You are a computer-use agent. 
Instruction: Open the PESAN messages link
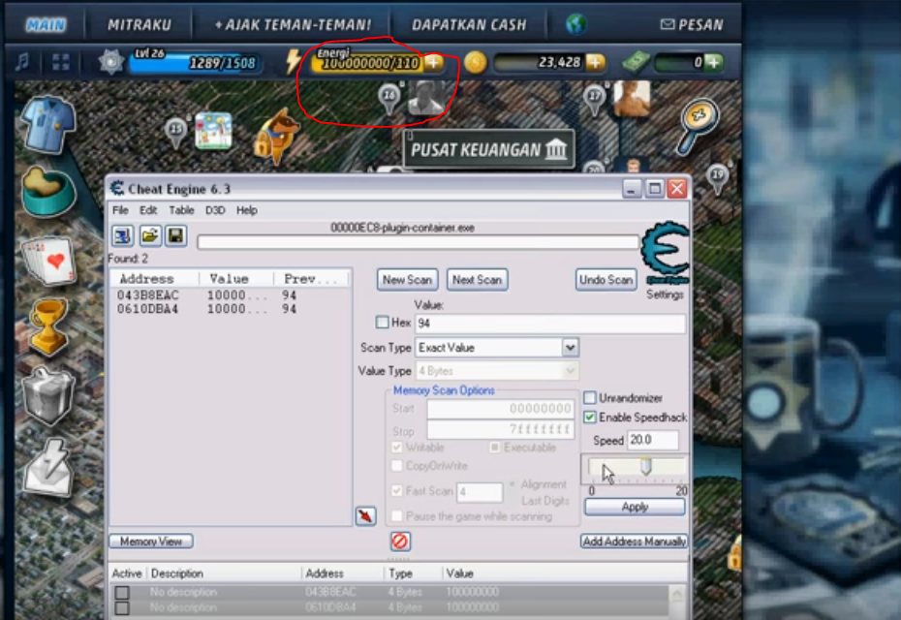coord(692,25)
